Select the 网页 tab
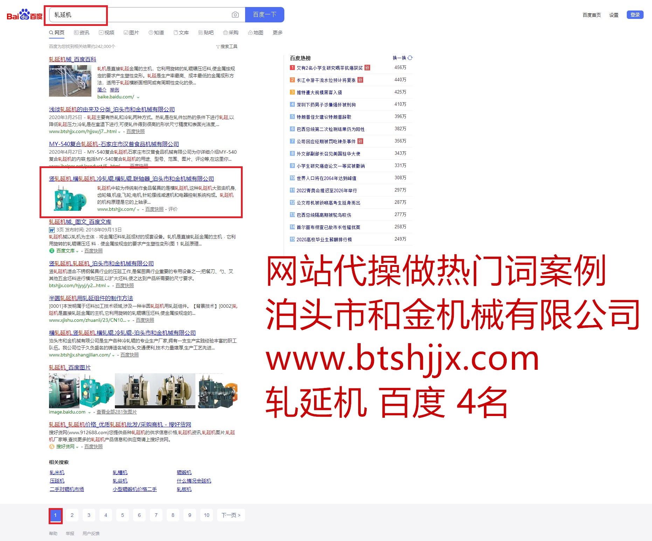The image size is (652, 541). point(57,33)
